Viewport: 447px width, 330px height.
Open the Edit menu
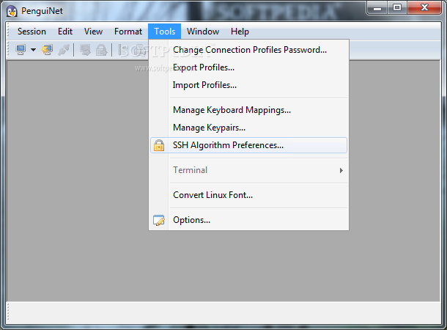coord(65,32)
